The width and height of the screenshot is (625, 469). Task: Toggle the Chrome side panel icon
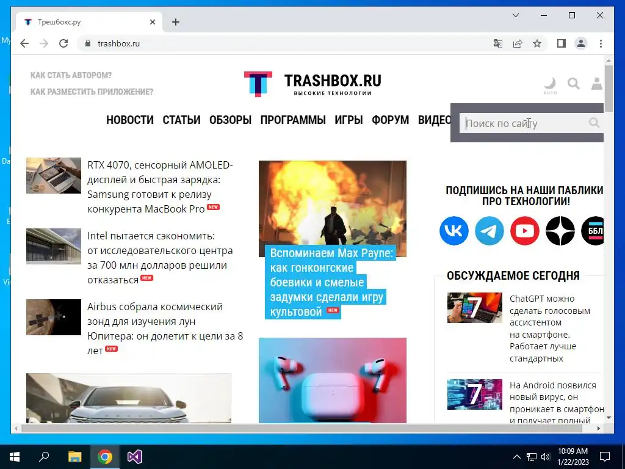click(562, 43)
